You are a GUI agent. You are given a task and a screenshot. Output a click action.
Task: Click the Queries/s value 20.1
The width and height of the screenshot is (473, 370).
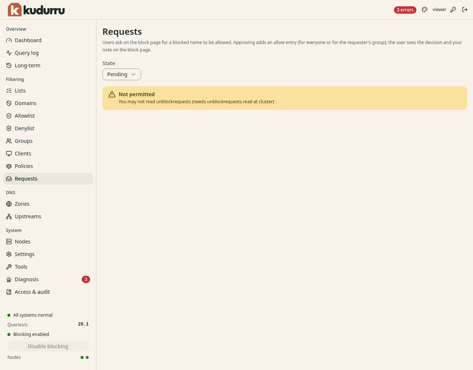[x=83, y=324]
